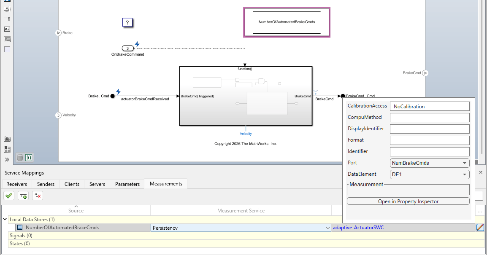Select the BrakeCmd triggered subsystem block
This screenshot has height=255, width=487.
(x=246, y=96)
